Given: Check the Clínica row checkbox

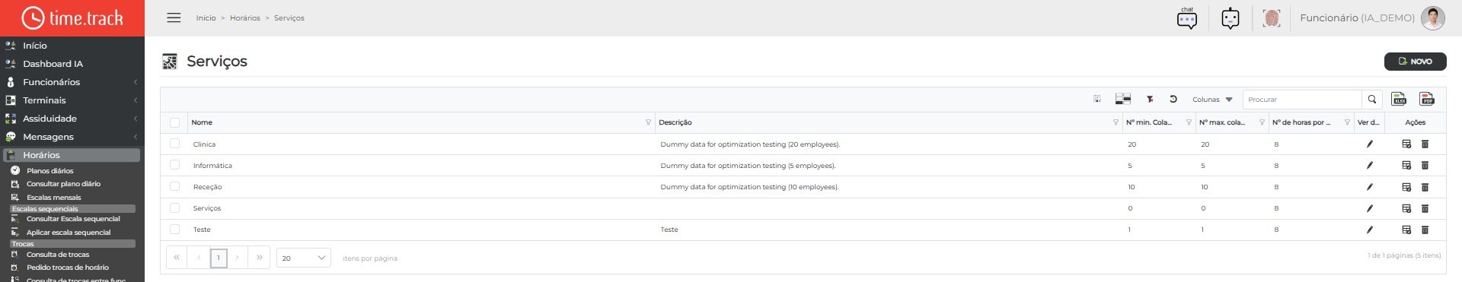Looking at the screenshot, I should 174,143.
